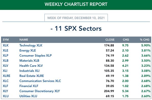
Task: Sort table by SYM column header
Action: click(6, 40)
